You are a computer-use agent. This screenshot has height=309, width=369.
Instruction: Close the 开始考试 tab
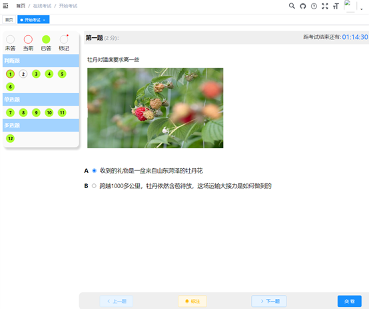coord(44,20)
